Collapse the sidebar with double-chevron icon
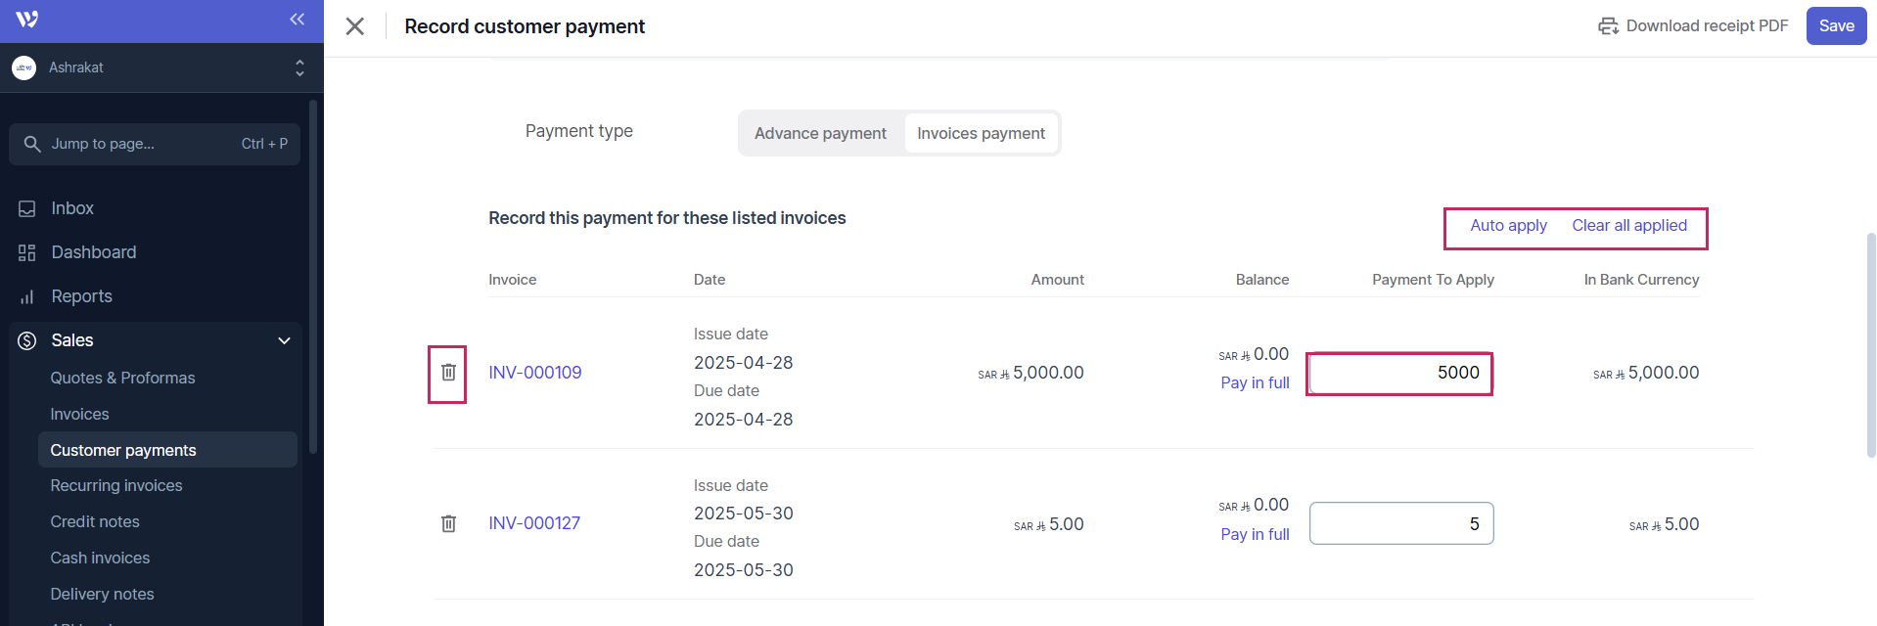This screenshot has width=1877, height=626. (x=298, y=20)
